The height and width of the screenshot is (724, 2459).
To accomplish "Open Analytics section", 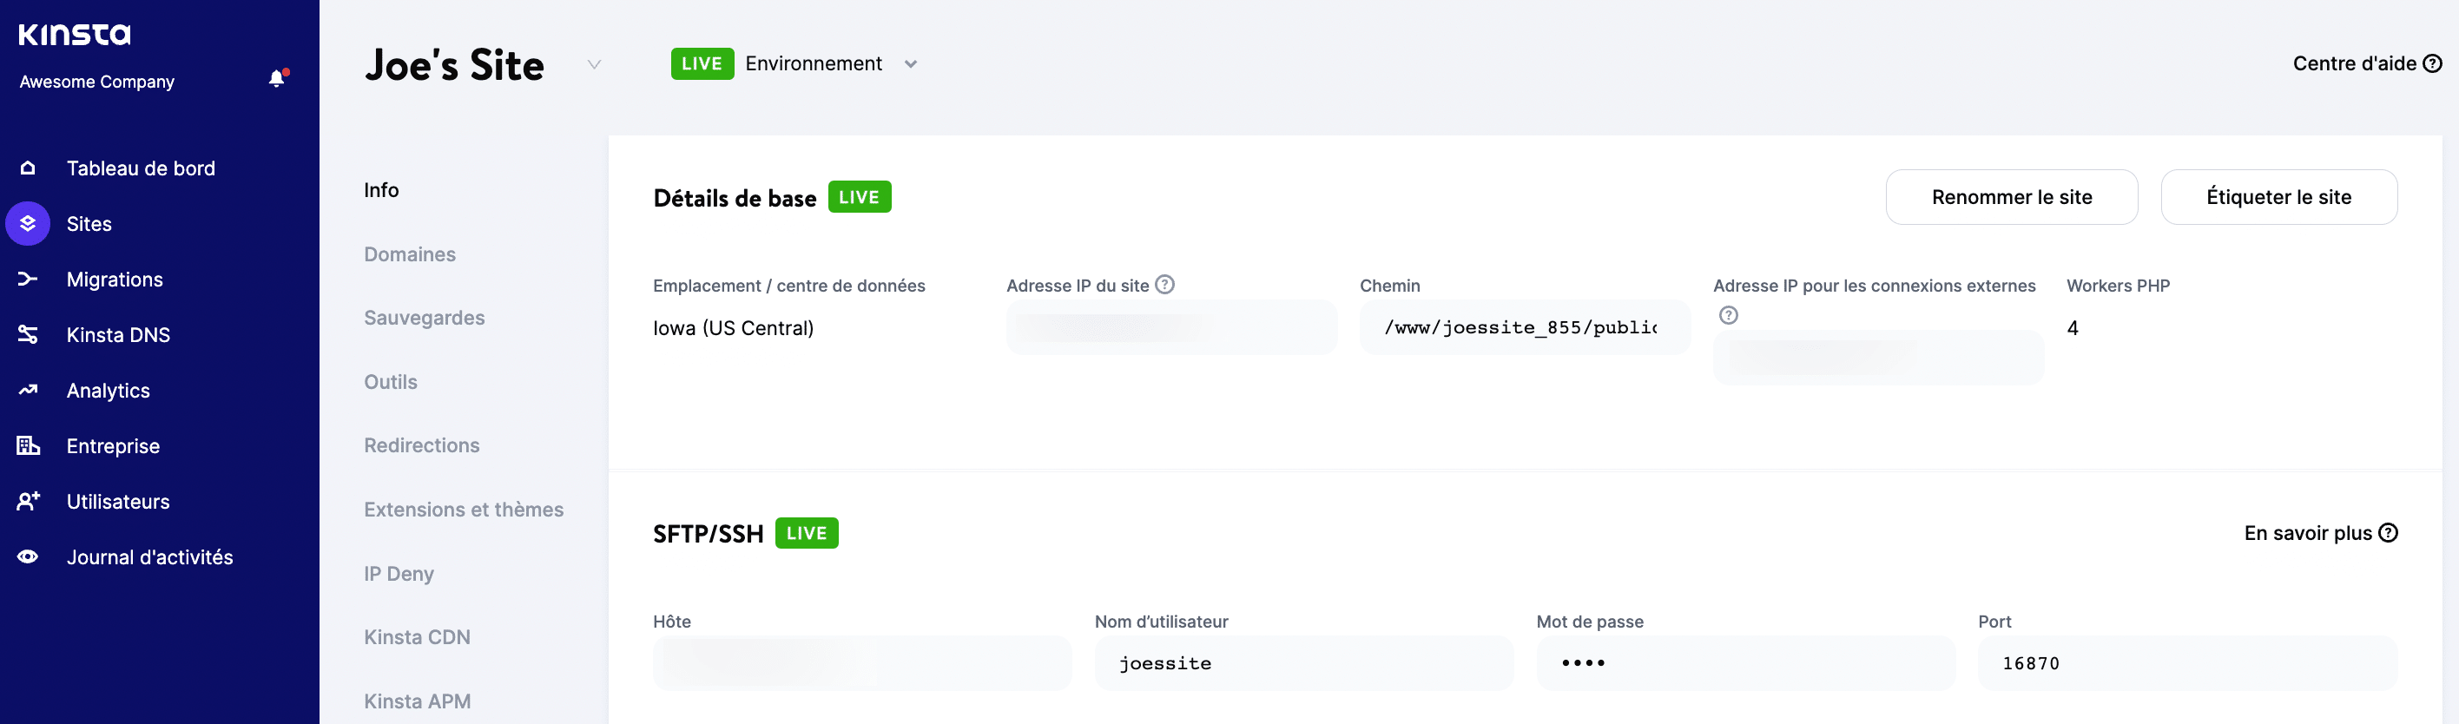I will pos(108,390).
